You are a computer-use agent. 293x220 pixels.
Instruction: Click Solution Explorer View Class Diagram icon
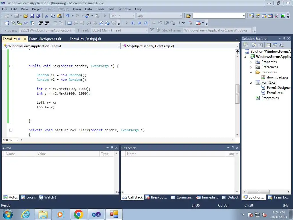click(281, 45)
